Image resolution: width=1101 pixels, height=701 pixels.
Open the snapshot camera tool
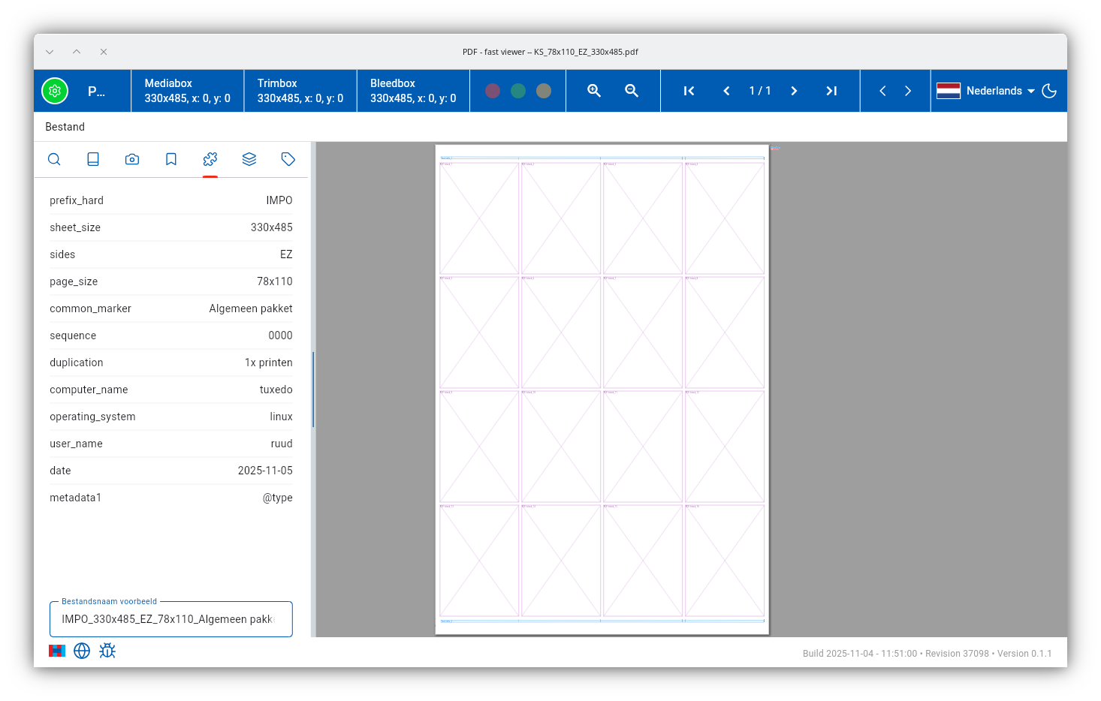point(132,159)
